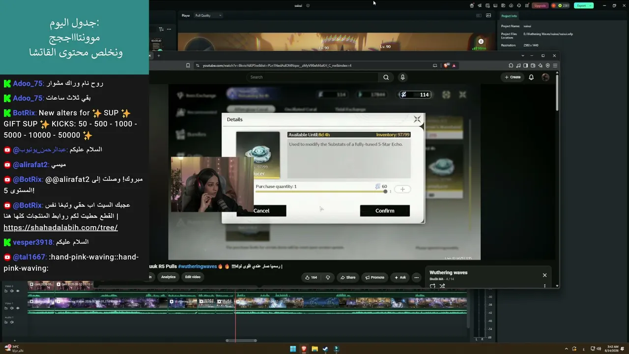
Task: Share the YouTube video
Action: click(x=348, y=277)
